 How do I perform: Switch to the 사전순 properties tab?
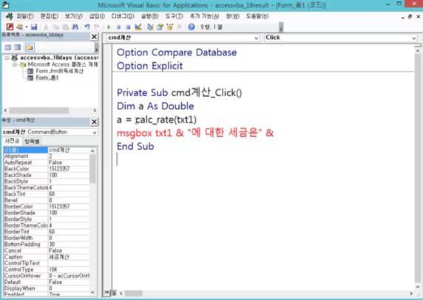12,141
